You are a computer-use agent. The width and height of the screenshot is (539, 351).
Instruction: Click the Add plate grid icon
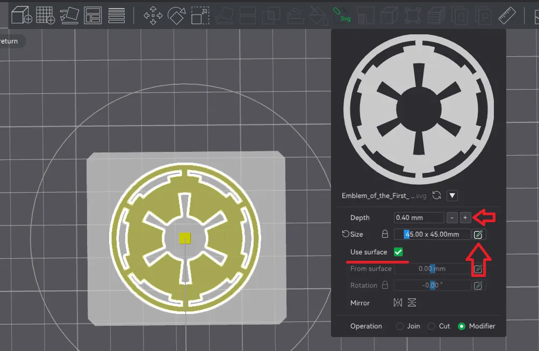45,15
